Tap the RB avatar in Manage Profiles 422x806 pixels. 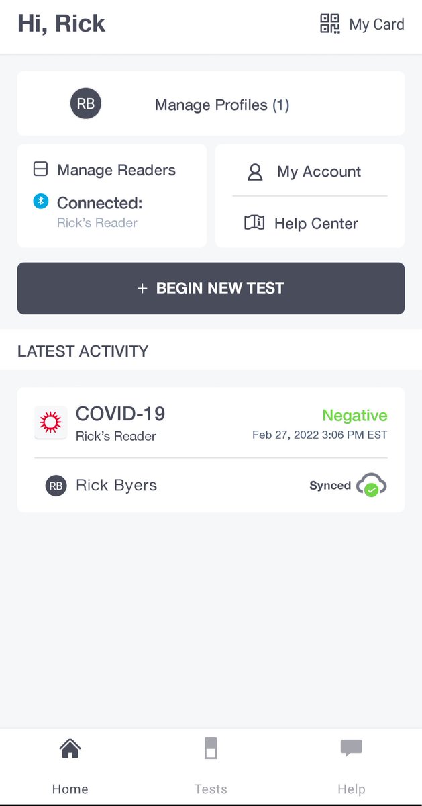pos(86,104)
